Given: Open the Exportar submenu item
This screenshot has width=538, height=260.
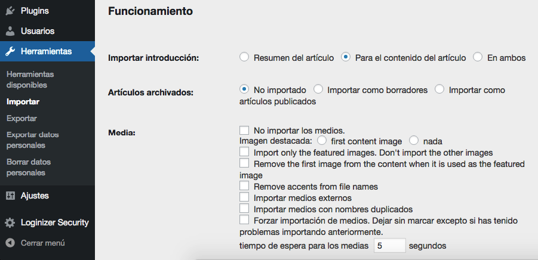Looking at the screenshot, I should [21, 118].
